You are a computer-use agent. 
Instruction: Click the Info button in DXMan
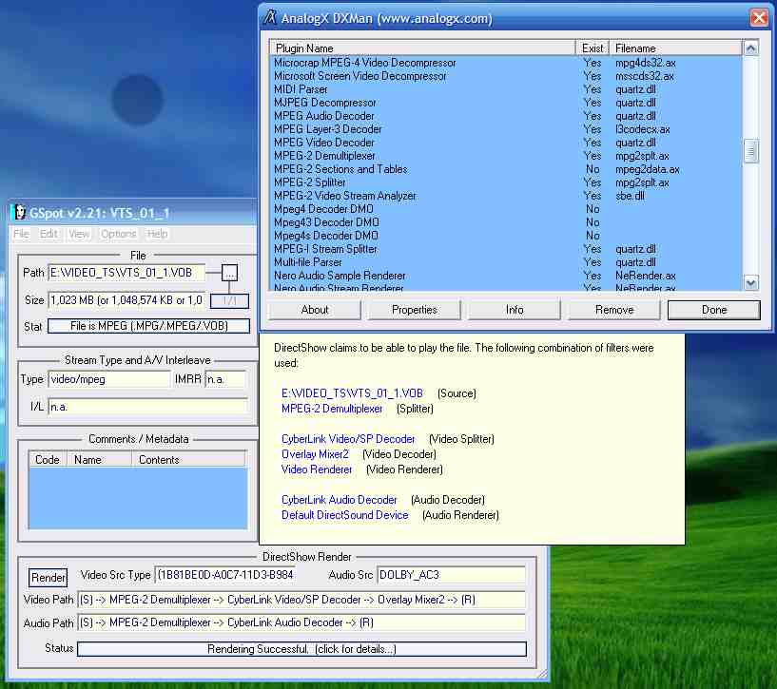click(x=515, y=310)
